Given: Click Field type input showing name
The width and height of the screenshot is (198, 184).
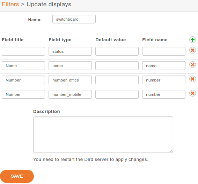Looking at the screenshot, I should [70, 66].
